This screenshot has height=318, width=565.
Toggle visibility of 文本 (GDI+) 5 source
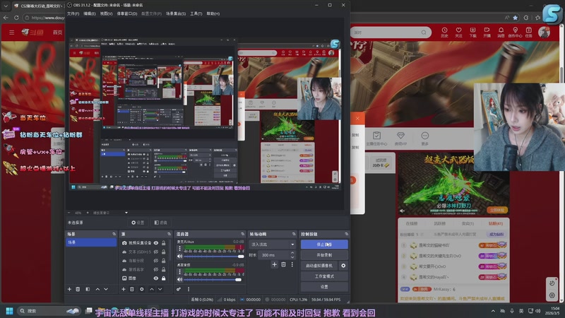click(156, 252)
